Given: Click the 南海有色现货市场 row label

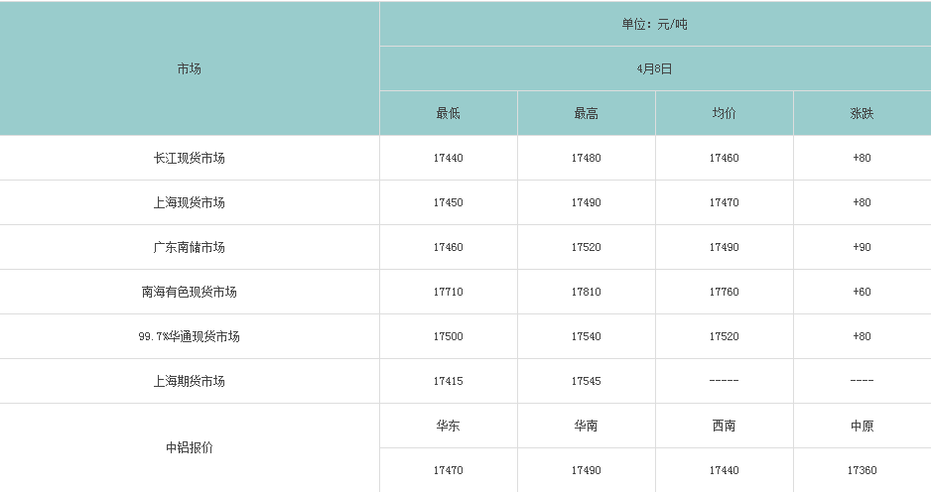Looking at the screenshot, I should coord(189,292).
